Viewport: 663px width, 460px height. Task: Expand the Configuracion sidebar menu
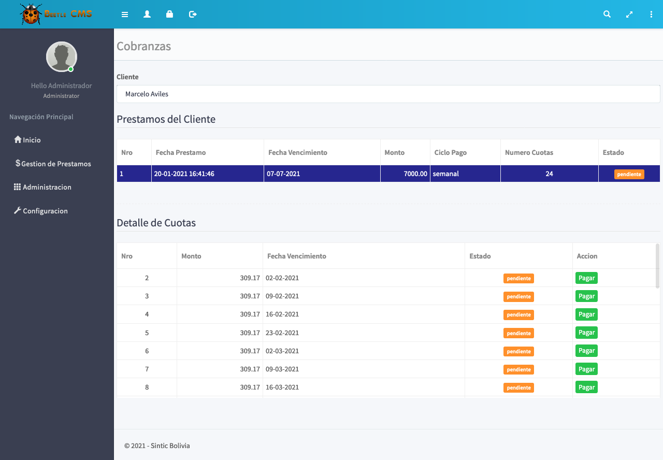[x=45, y=211]
